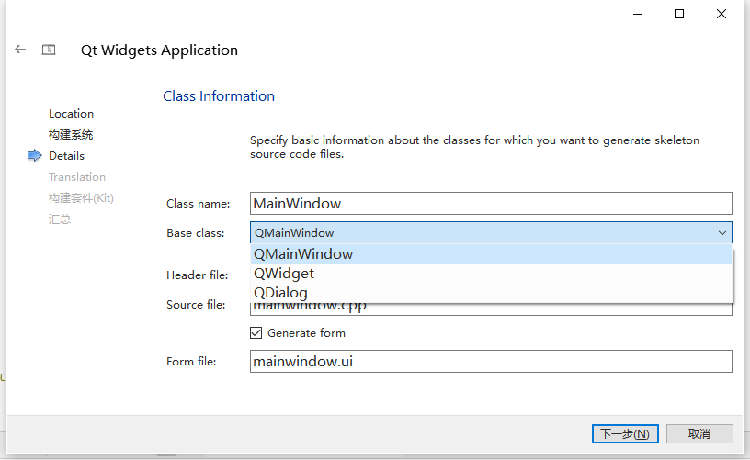Click the Class Information heading
Viewport: 750px width, 460px height.
point(219,96)
